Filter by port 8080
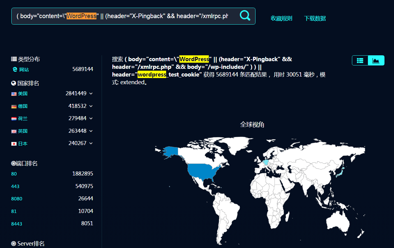Screen dimensions: 394x248 (x=17, y=199)
